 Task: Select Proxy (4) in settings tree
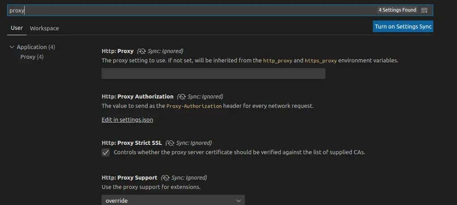pos(32,57)
